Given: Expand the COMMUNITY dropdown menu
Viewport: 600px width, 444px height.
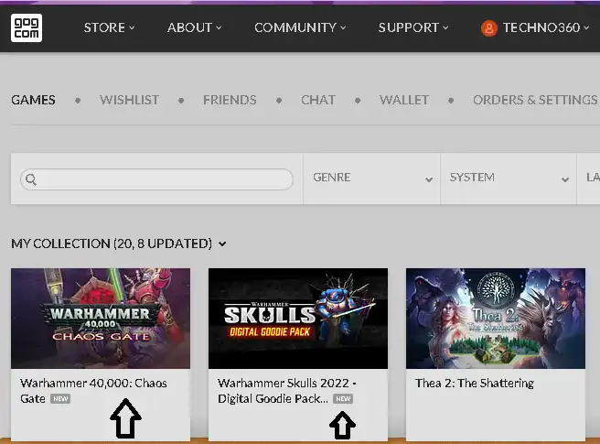Looking at the screenshot, I should 302,27.
